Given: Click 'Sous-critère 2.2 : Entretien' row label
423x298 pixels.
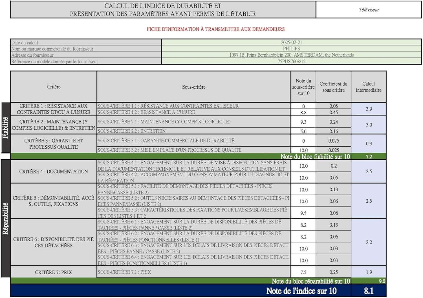Looking at the screenshot, I should pos(132,131).
